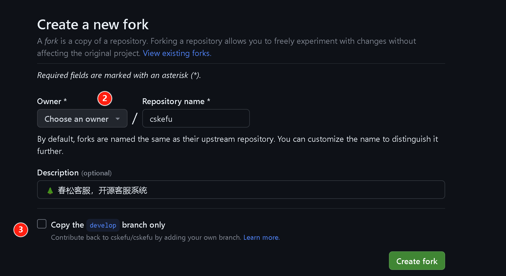Click the Create a new fork heading
Viewport: 506px width, 276px height.
click(x=93, y=25)
